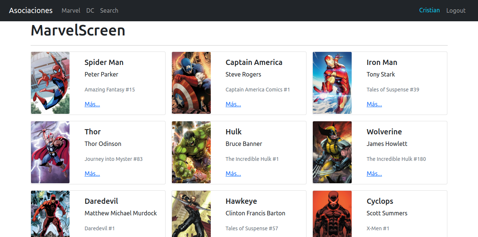This screenshot has width=478, height=237.
Task: Open Más... link for Captain America
Action: point(233,104)
